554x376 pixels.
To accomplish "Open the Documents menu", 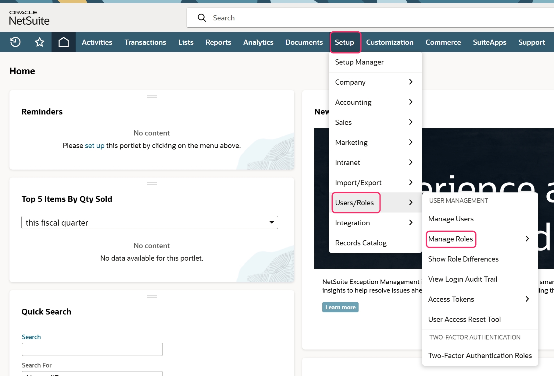I will point(304,42).
